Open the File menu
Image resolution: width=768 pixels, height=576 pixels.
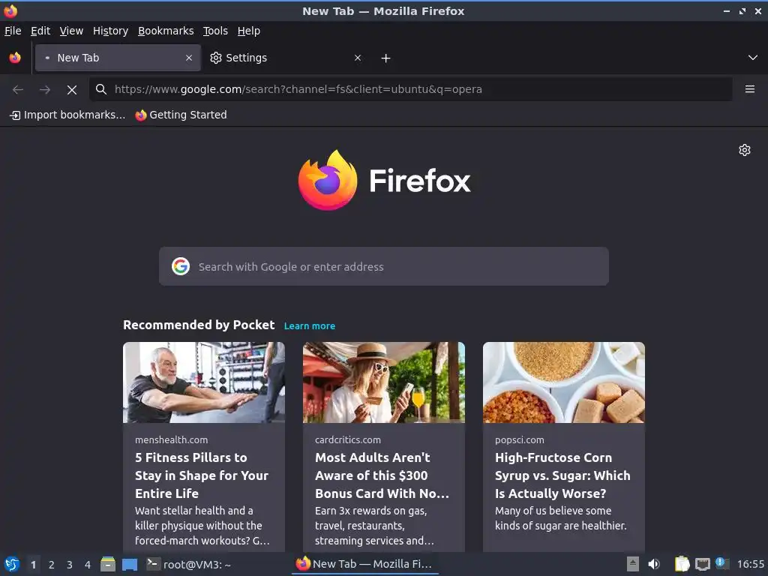[13, 31]
